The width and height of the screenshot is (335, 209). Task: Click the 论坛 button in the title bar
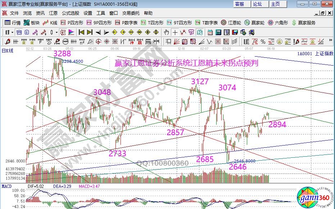[258, 4]
